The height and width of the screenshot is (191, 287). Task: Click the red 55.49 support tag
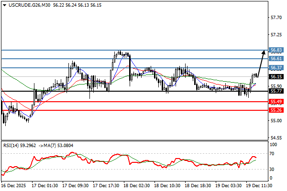click(276, 102)
